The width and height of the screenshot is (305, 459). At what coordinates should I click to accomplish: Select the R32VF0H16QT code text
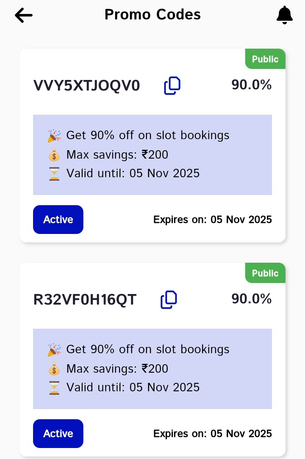tap(85, 300)
